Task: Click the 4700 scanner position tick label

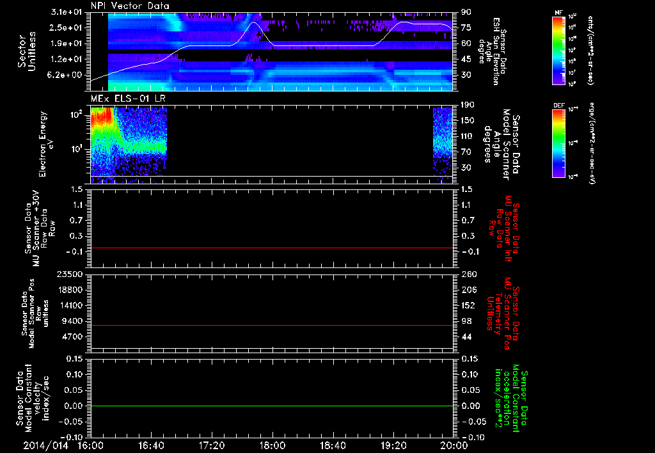Action: click(x=72, y=337)
